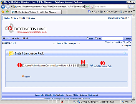The image size is (136, 104).
Task: Select the Edit mode radio button
Action: (20, 18)
